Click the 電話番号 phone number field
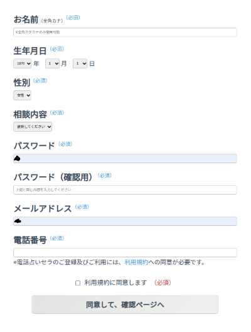This screenshot has height=332, width=251. 125,252
